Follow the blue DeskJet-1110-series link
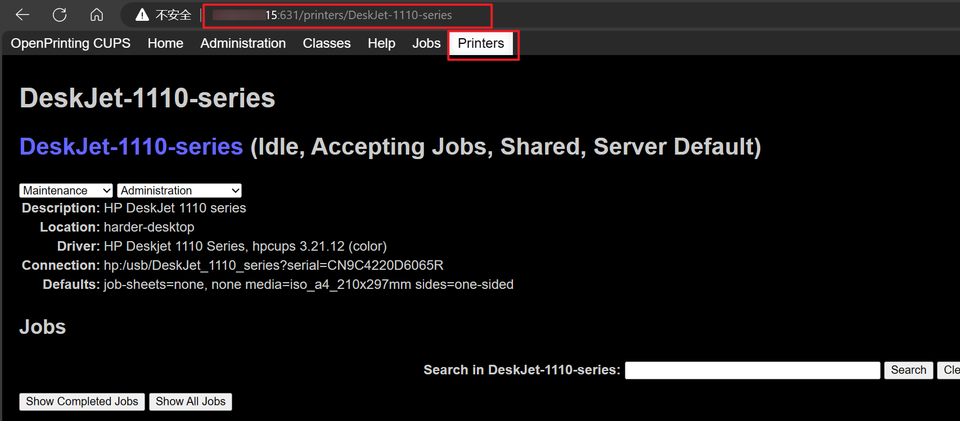The image size is (960, 421). [x=131, y=147]
